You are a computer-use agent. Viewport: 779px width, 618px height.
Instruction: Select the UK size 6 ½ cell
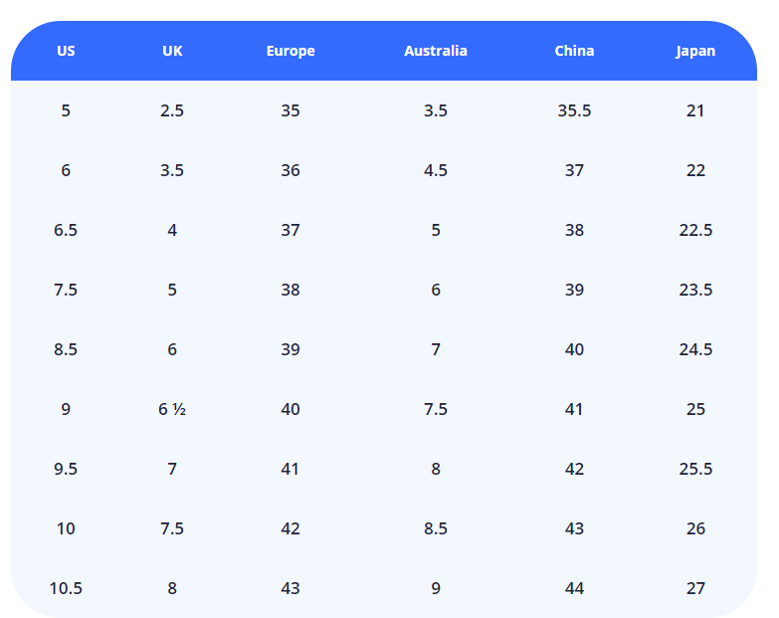[172, 409]
